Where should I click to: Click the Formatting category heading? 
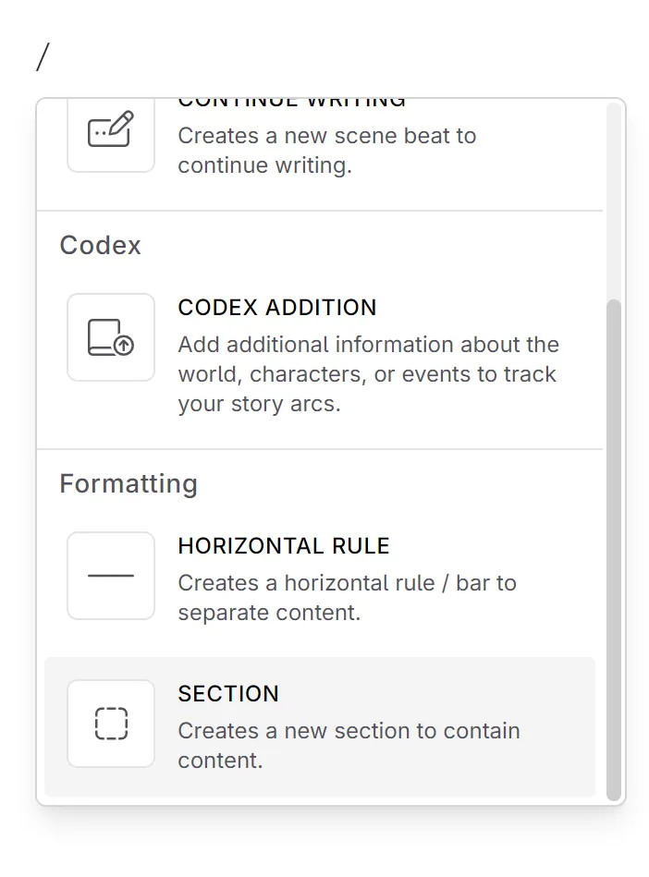click(129, 484)
